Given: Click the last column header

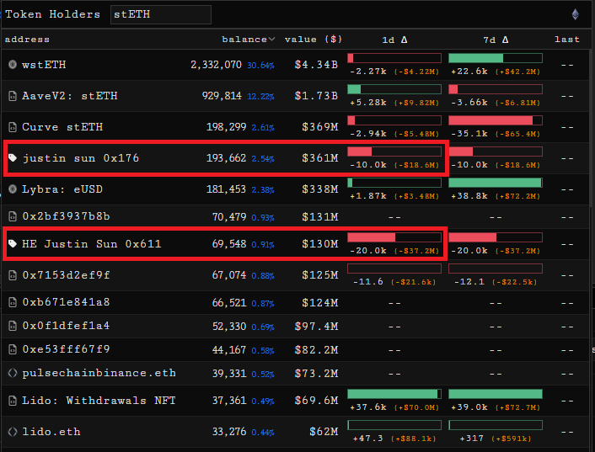Looking at the screenshot, I should [566, 40].
